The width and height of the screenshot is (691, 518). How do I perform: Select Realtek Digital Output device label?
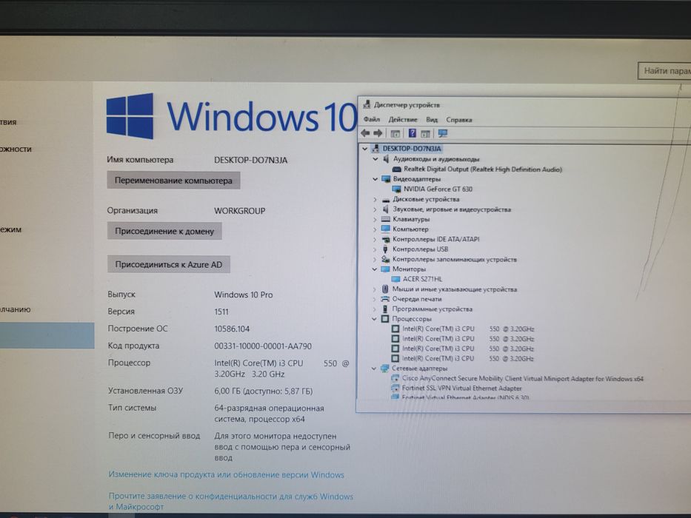tap(483, 169)
